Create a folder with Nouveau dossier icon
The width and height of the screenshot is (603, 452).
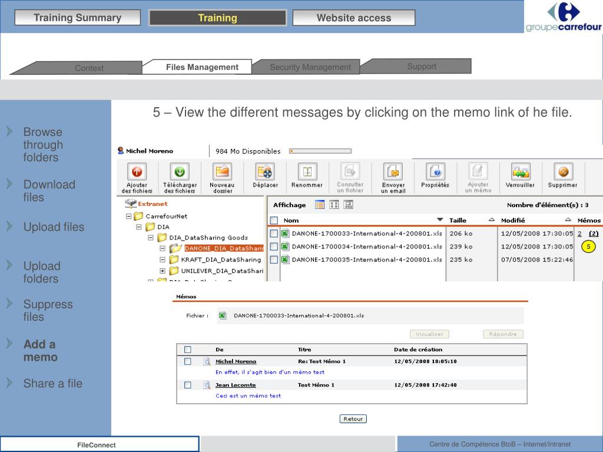[222, 171]
